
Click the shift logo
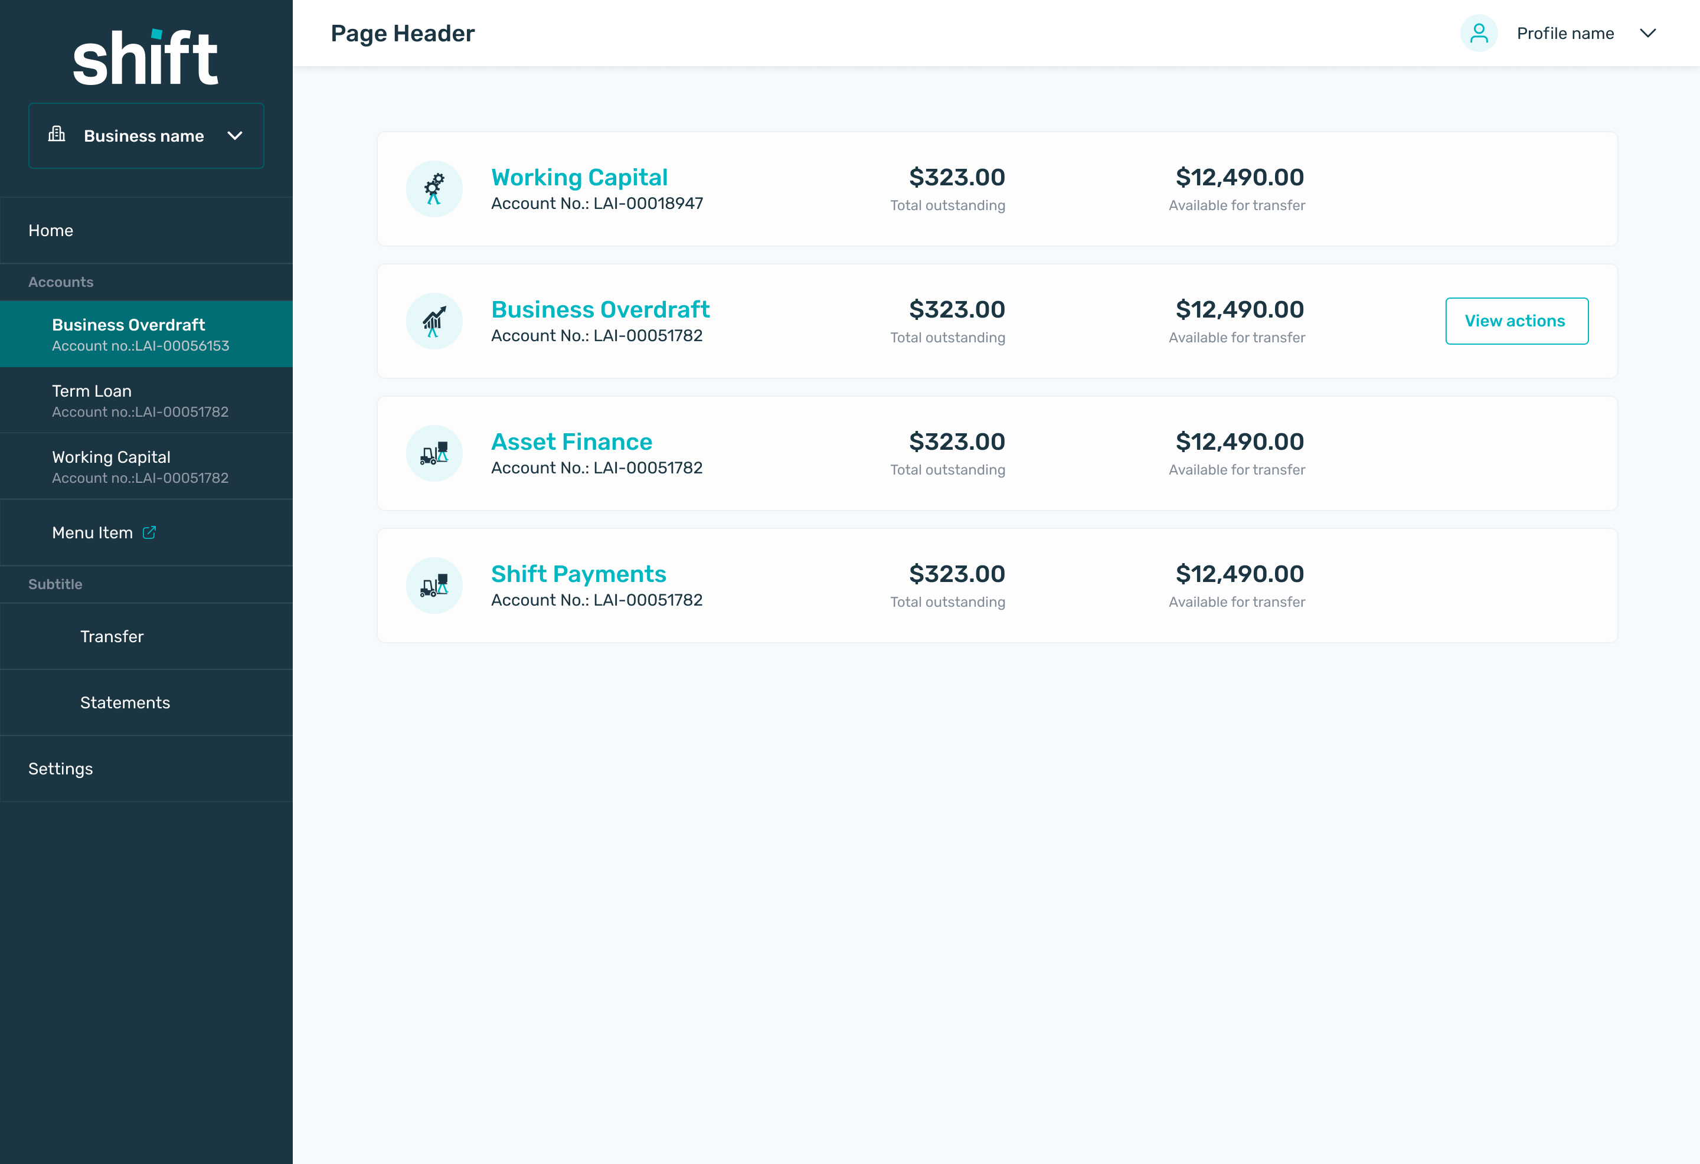click(146, 58)
